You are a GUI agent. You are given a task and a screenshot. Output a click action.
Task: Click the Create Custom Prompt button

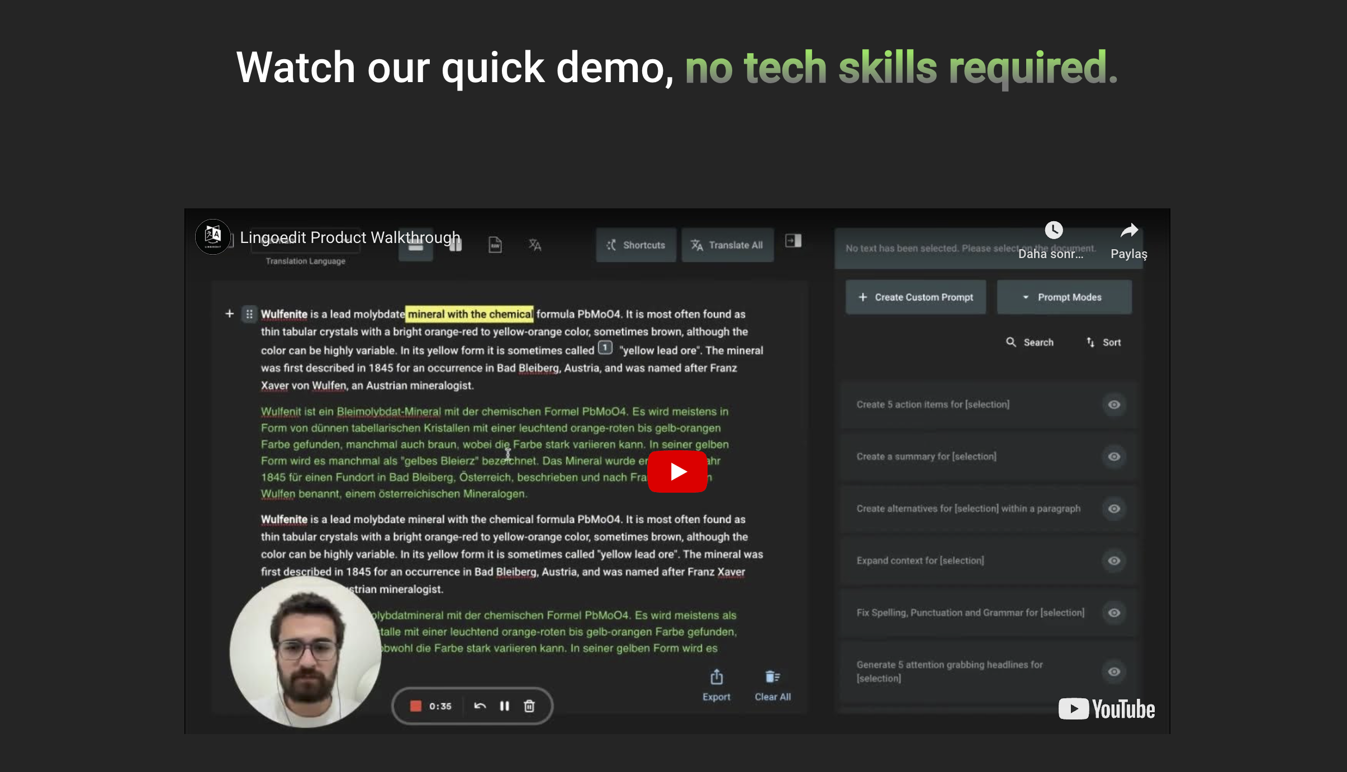click(916, 297)
